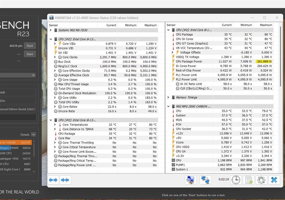Click the CPU Package Power lightning icon
Screen dimensions: 285x200
coord(173,61)
